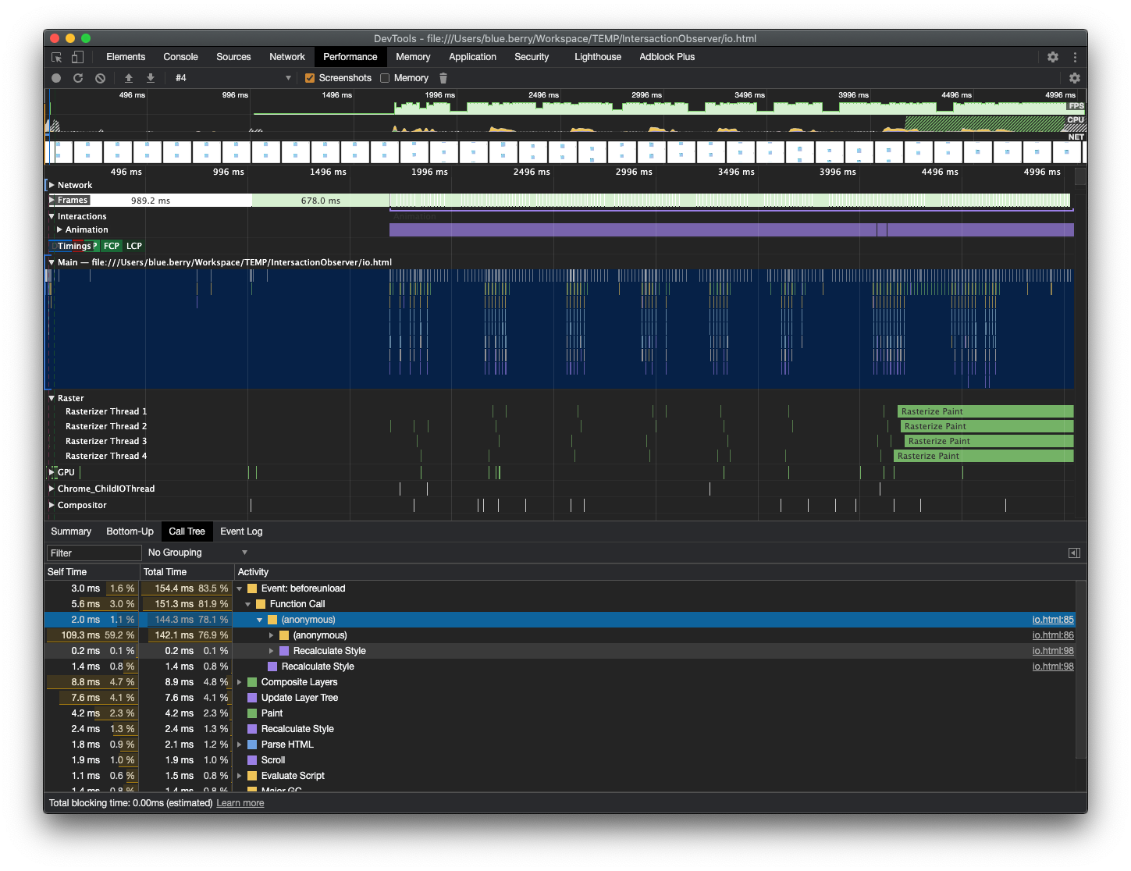The width and height of the screenshot is (1131, 871).
Task: Open DevTools settings gear in tab bar
Action: pos(1053,57)
